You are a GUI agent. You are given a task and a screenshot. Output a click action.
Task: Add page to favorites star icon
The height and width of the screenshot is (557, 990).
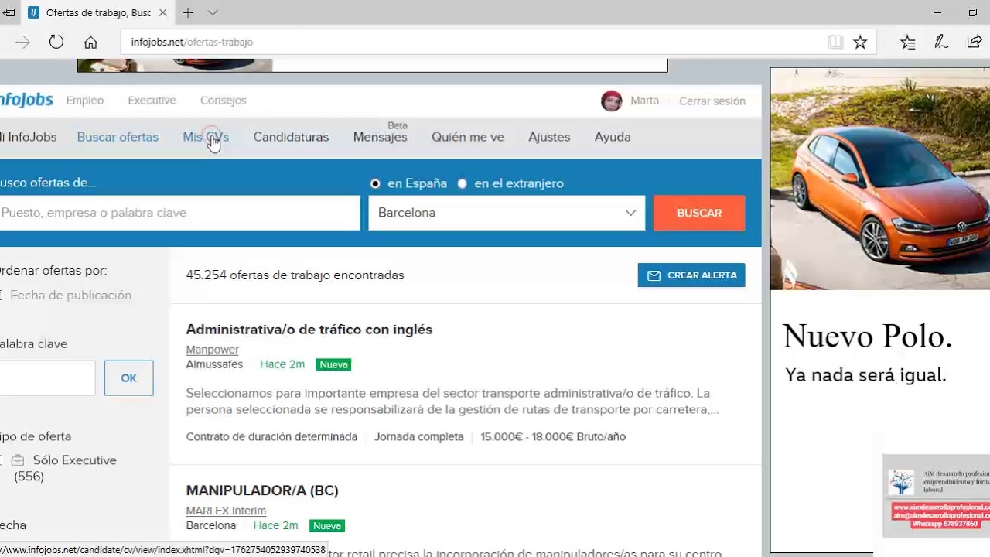click(x=860, y=43)
